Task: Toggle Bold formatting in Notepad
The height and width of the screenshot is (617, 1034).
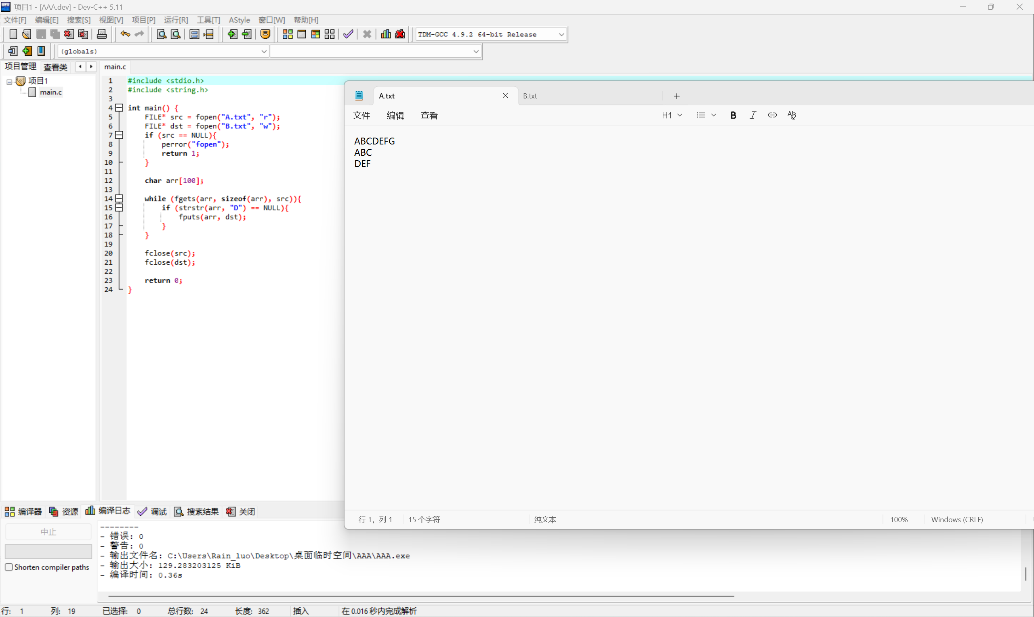Action: tap(733, 115)
